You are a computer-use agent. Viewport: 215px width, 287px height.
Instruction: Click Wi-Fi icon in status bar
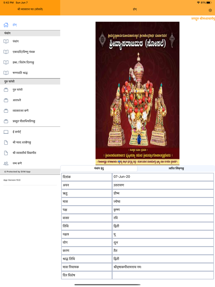click(x=198, y=2)
